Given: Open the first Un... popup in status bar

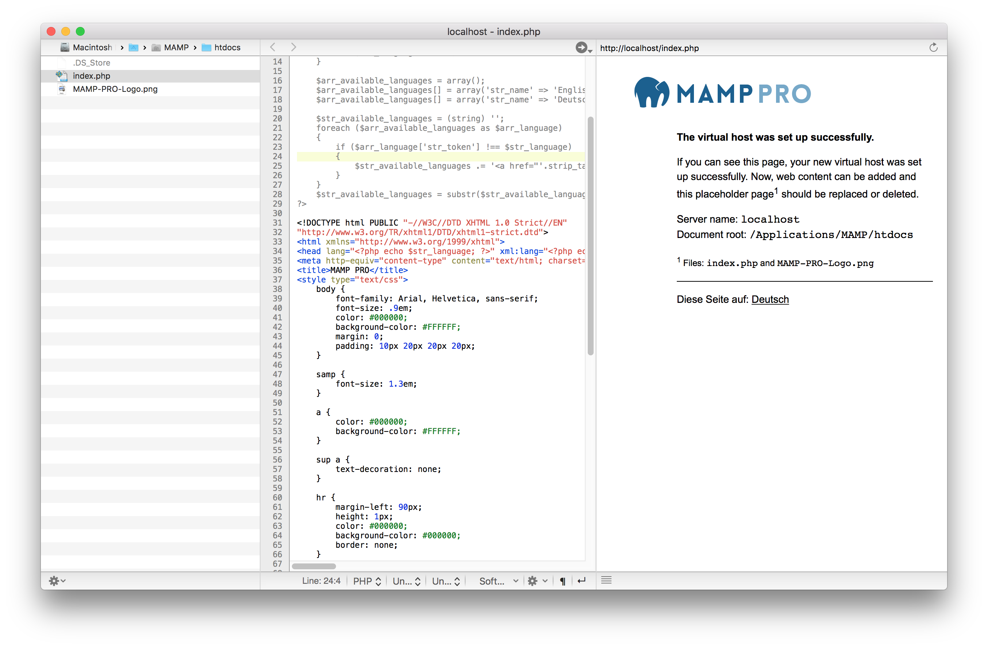Looking at the screenshot, I should pos(406,581).
